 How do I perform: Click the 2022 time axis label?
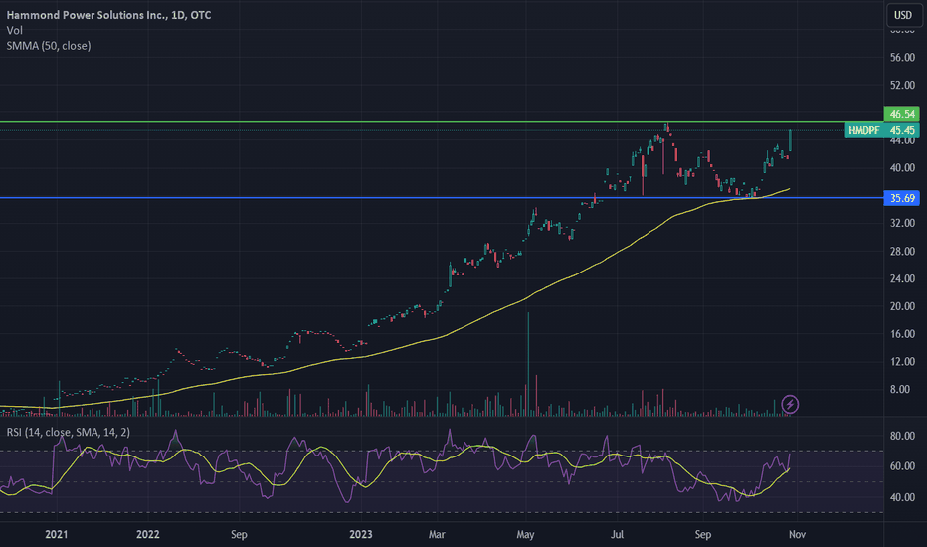[148, 535]
